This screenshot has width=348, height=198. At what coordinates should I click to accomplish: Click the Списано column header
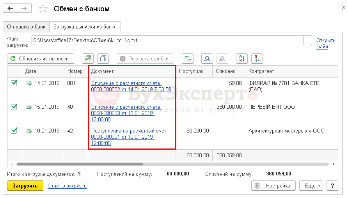229,71
